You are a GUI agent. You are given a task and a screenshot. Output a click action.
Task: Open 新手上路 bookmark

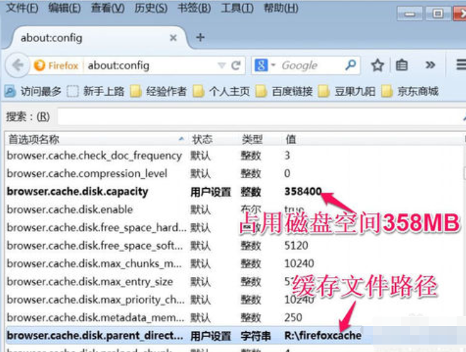tap(96, 91)
